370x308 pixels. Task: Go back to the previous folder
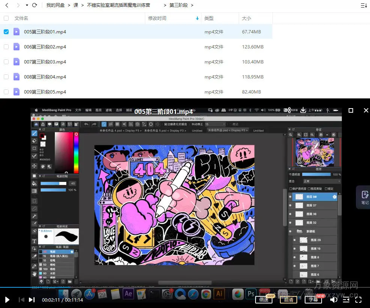tap(7, 5)
